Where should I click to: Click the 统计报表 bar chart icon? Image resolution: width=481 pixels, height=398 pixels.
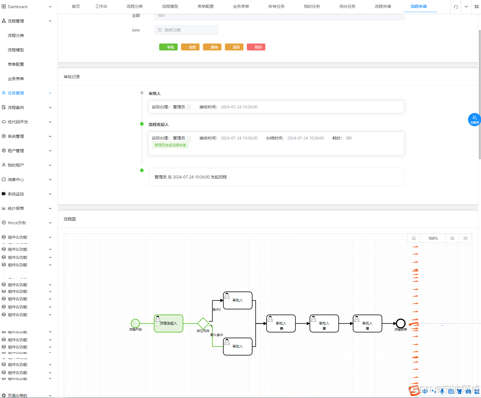coord(4,208)
